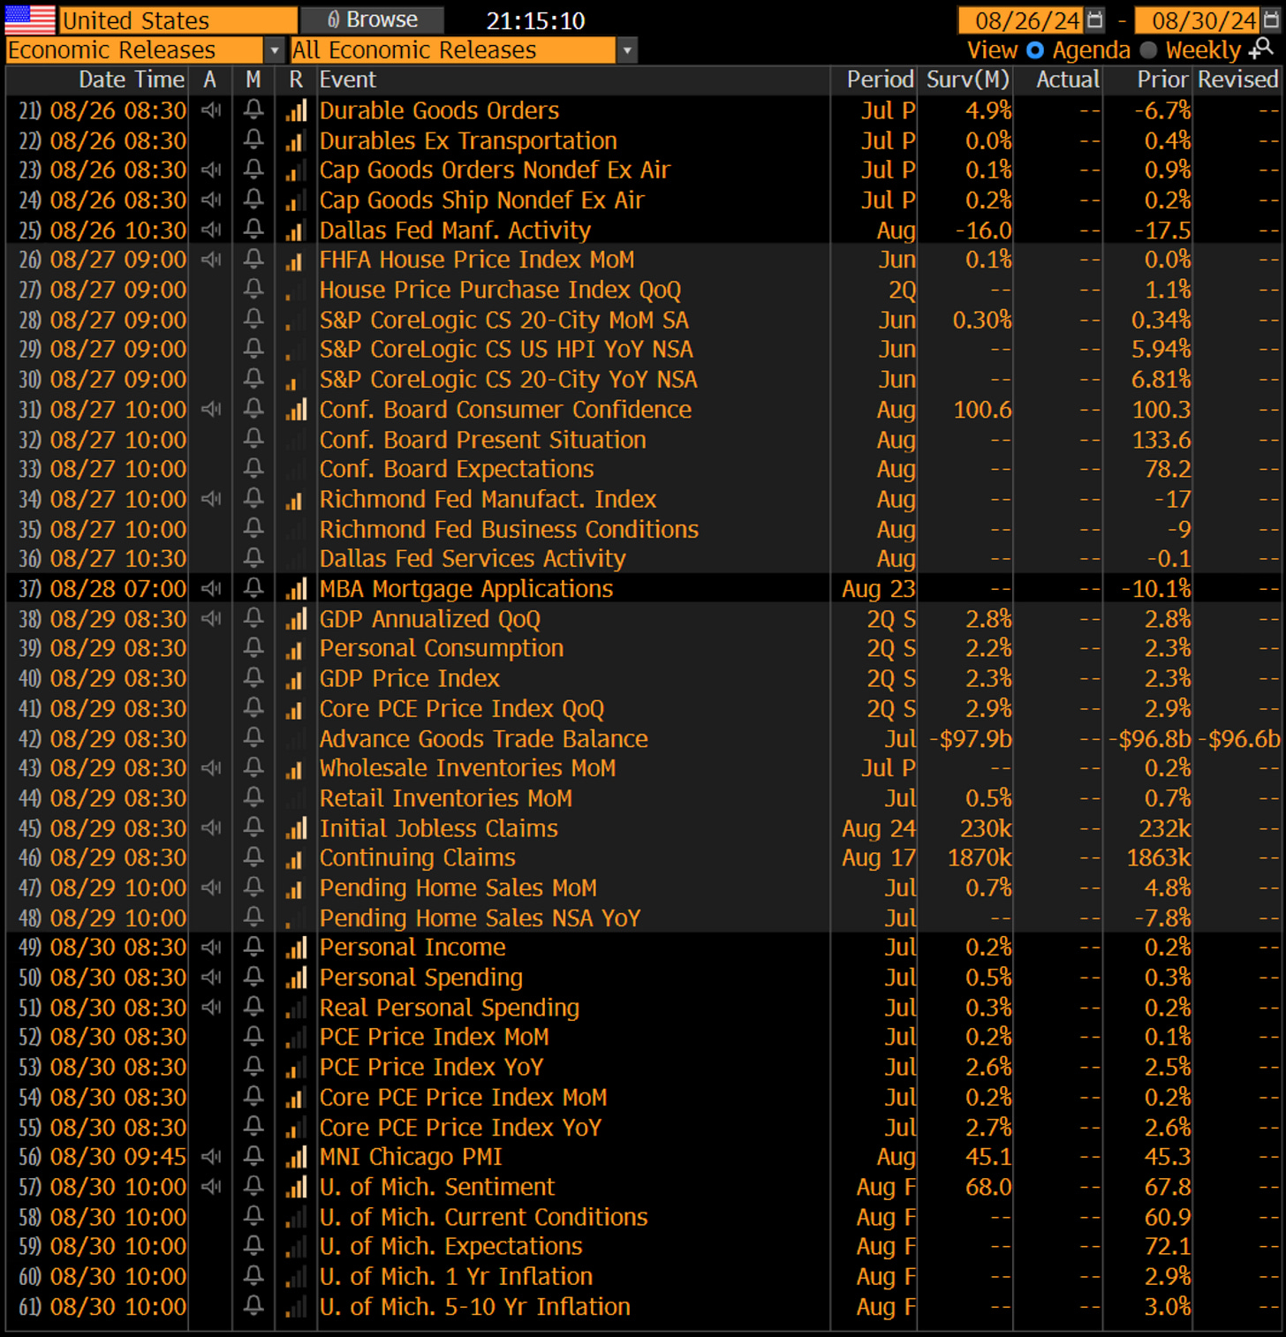Click the Revised column header

(x=1237, y=79)
